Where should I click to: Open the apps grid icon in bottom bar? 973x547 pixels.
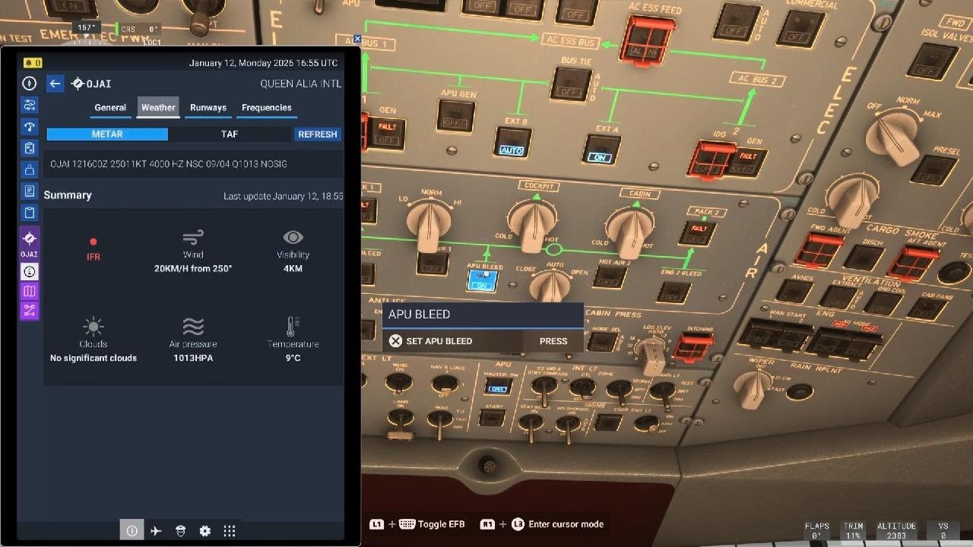tap(229, 531)
